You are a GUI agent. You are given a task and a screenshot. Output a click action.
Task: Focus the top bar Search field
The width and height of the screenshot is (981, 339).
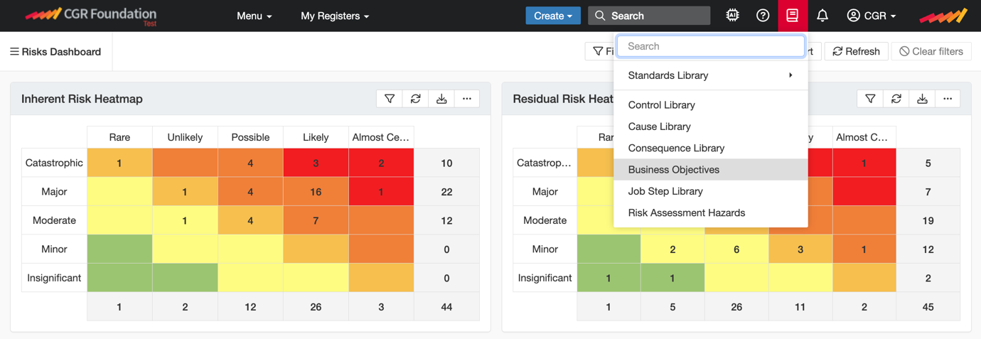649,16
